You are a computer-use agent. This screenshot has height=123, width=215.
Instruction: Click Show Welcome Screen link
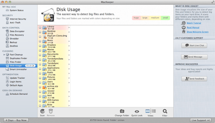[197, 32]
